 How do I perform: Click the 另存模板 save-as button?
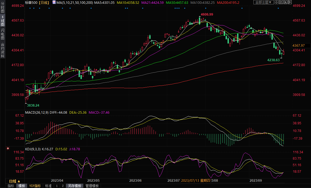(74, 186)
